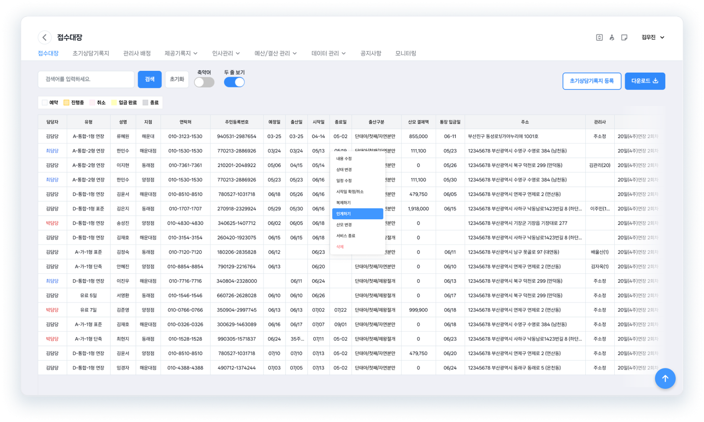Click the 진행중 orange legend swatch
Screen dimensions: 704x422
(x=66, y=102)
